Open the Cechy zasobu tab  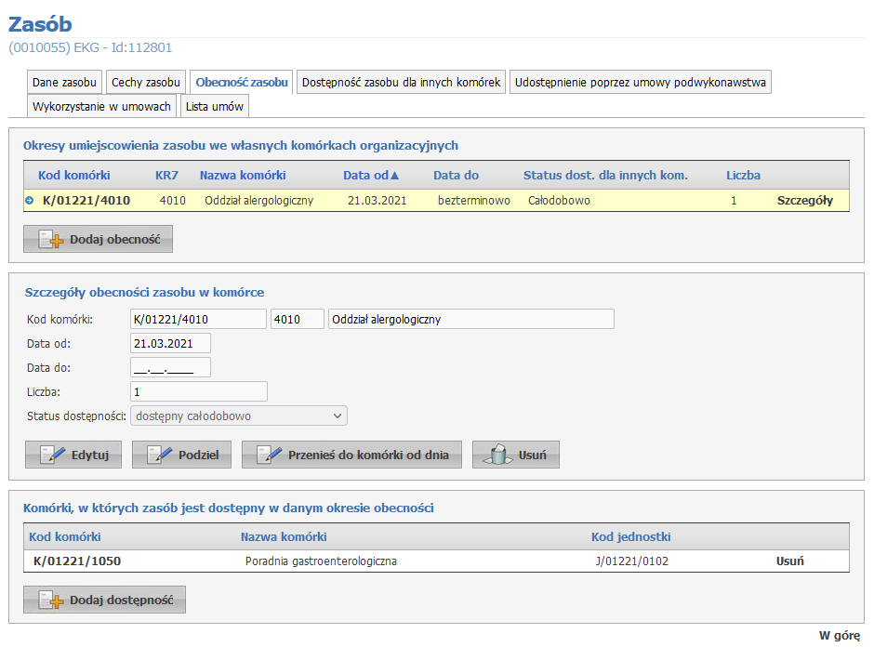tap(147, 83)
